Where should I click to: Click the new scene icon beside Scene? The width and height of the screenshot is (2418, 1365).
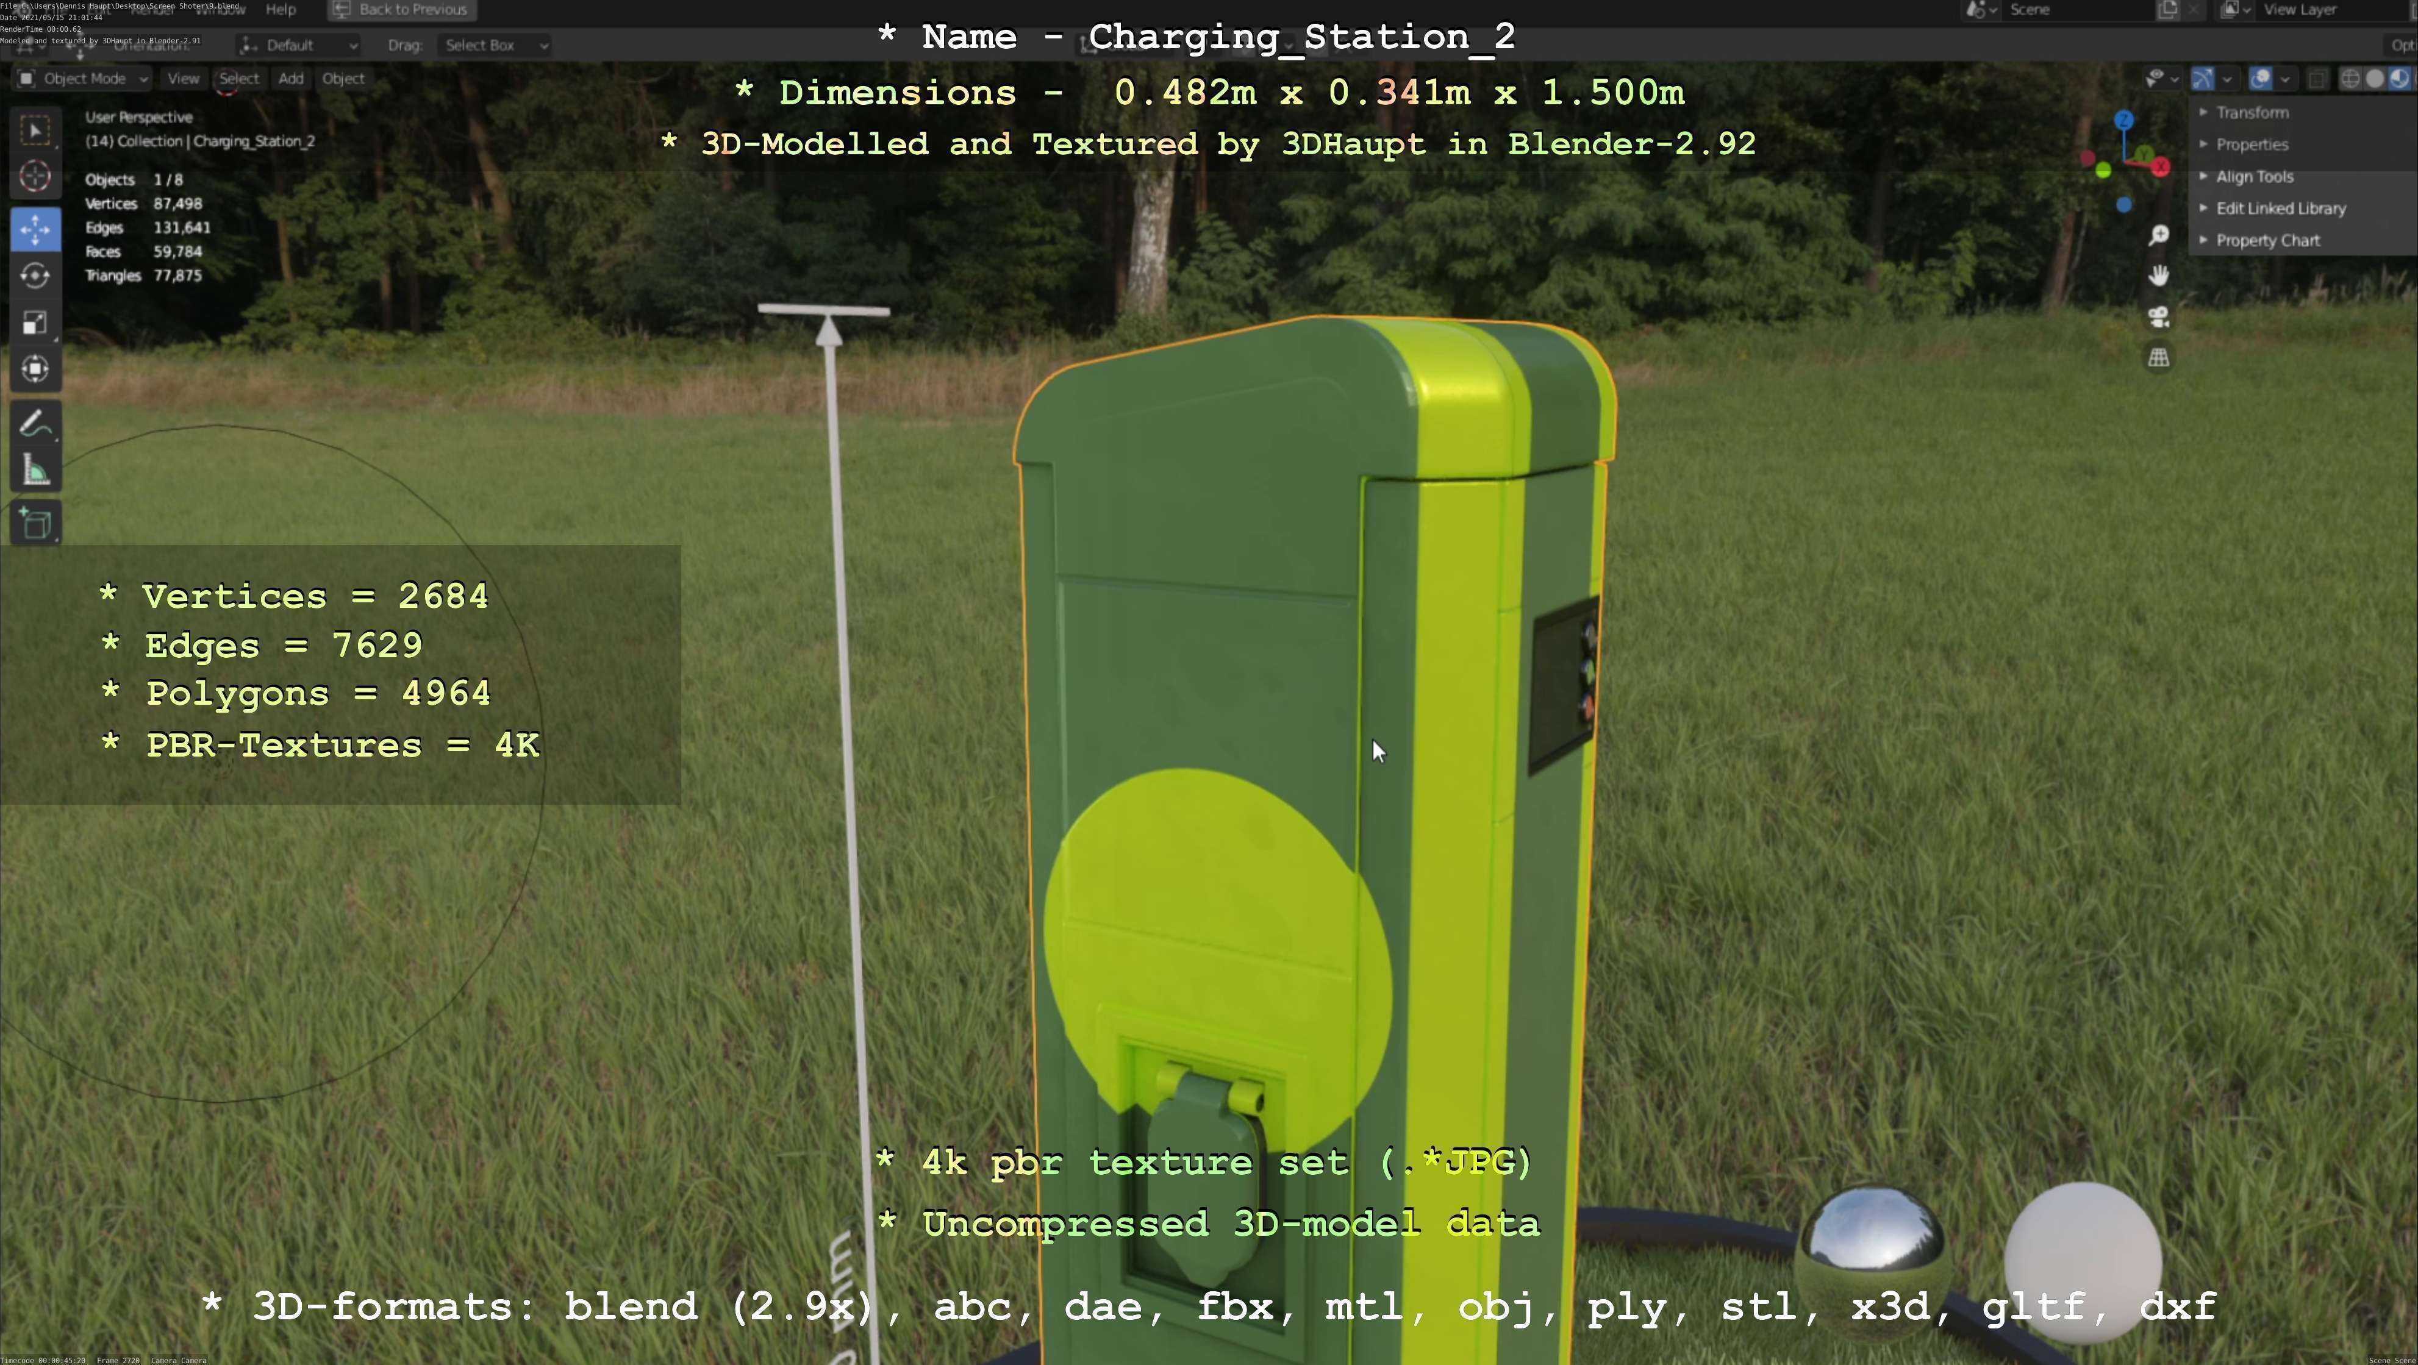pos(2167,9)
